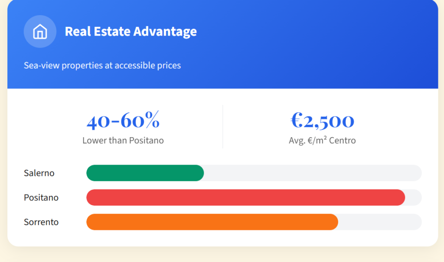Click the red Positano price bar
444x262 pixels.
tap(245, 198)
